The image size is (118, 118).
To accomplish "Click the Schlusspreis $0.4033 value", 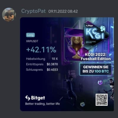I will pos(52,70).
